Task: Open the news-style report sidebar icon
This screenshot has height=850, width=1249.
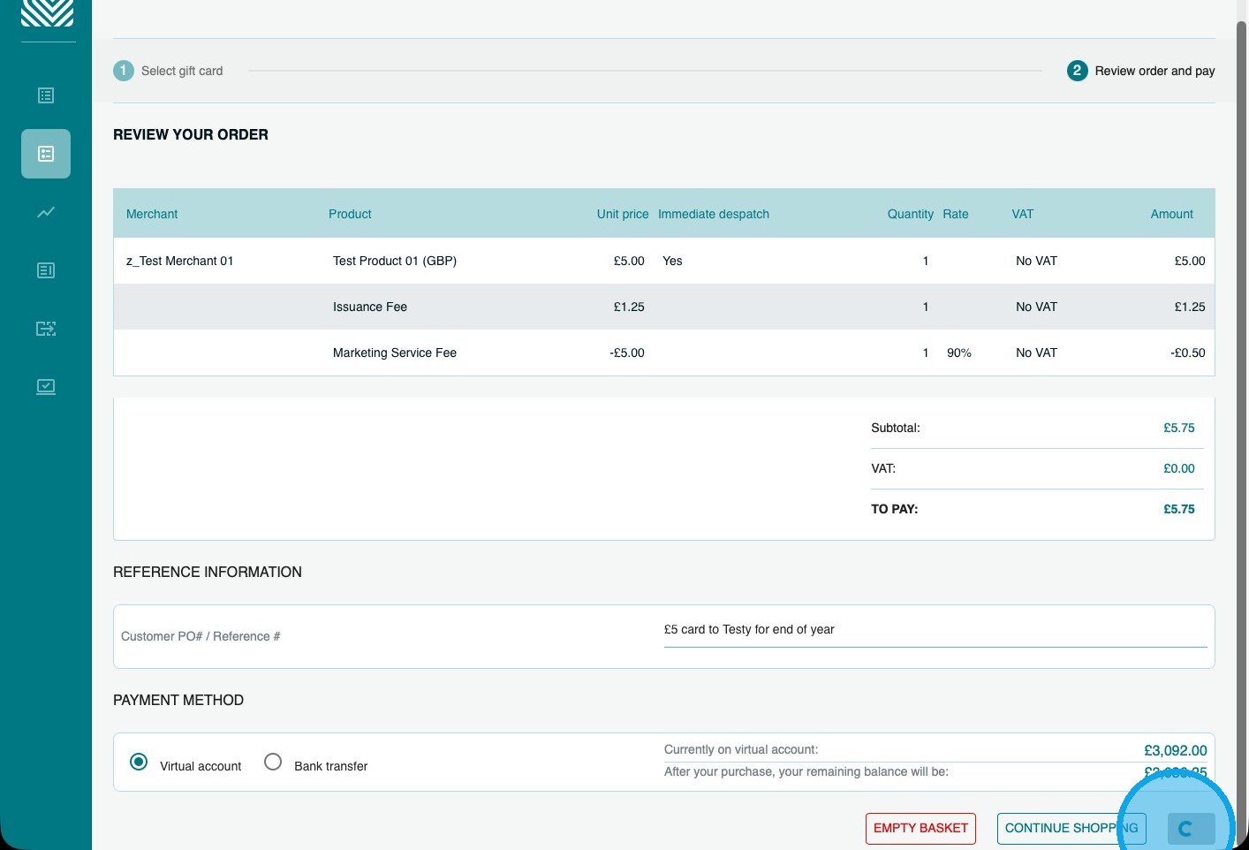Action: point(46,270)
